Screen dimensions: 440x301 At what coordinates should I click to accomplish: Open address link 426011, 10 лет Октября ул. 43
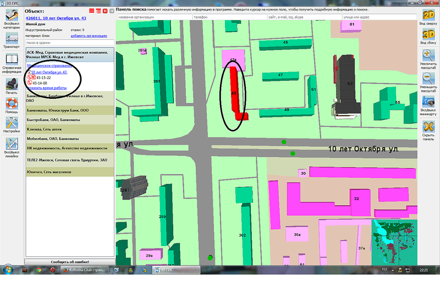pyautogui.click(x=56, y=18)
